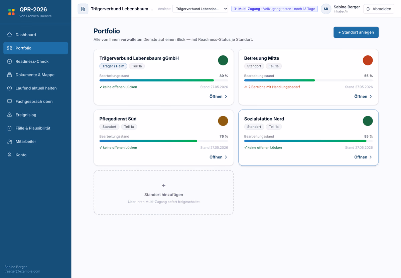401x278 pixels.
Task: Open the Ansicht dropdown selector
Action: pyautogui.click(x=200, y=9)
